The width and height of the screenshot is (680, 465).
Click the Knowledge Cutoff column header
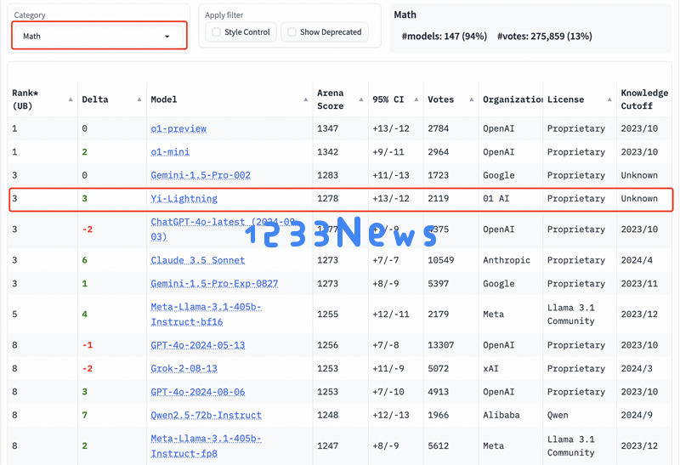click(644, 99)
